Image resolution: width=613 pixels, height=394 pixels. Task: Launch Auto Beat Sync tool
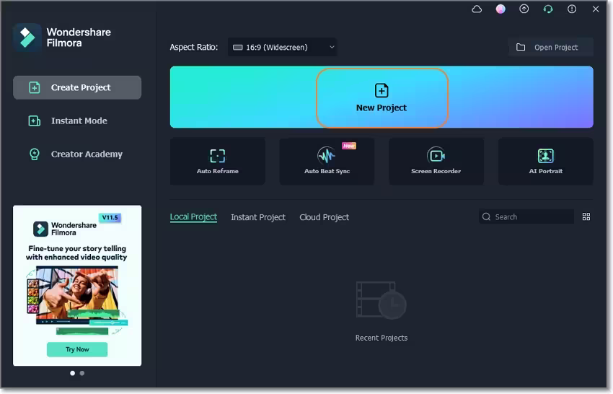point(327,161)
